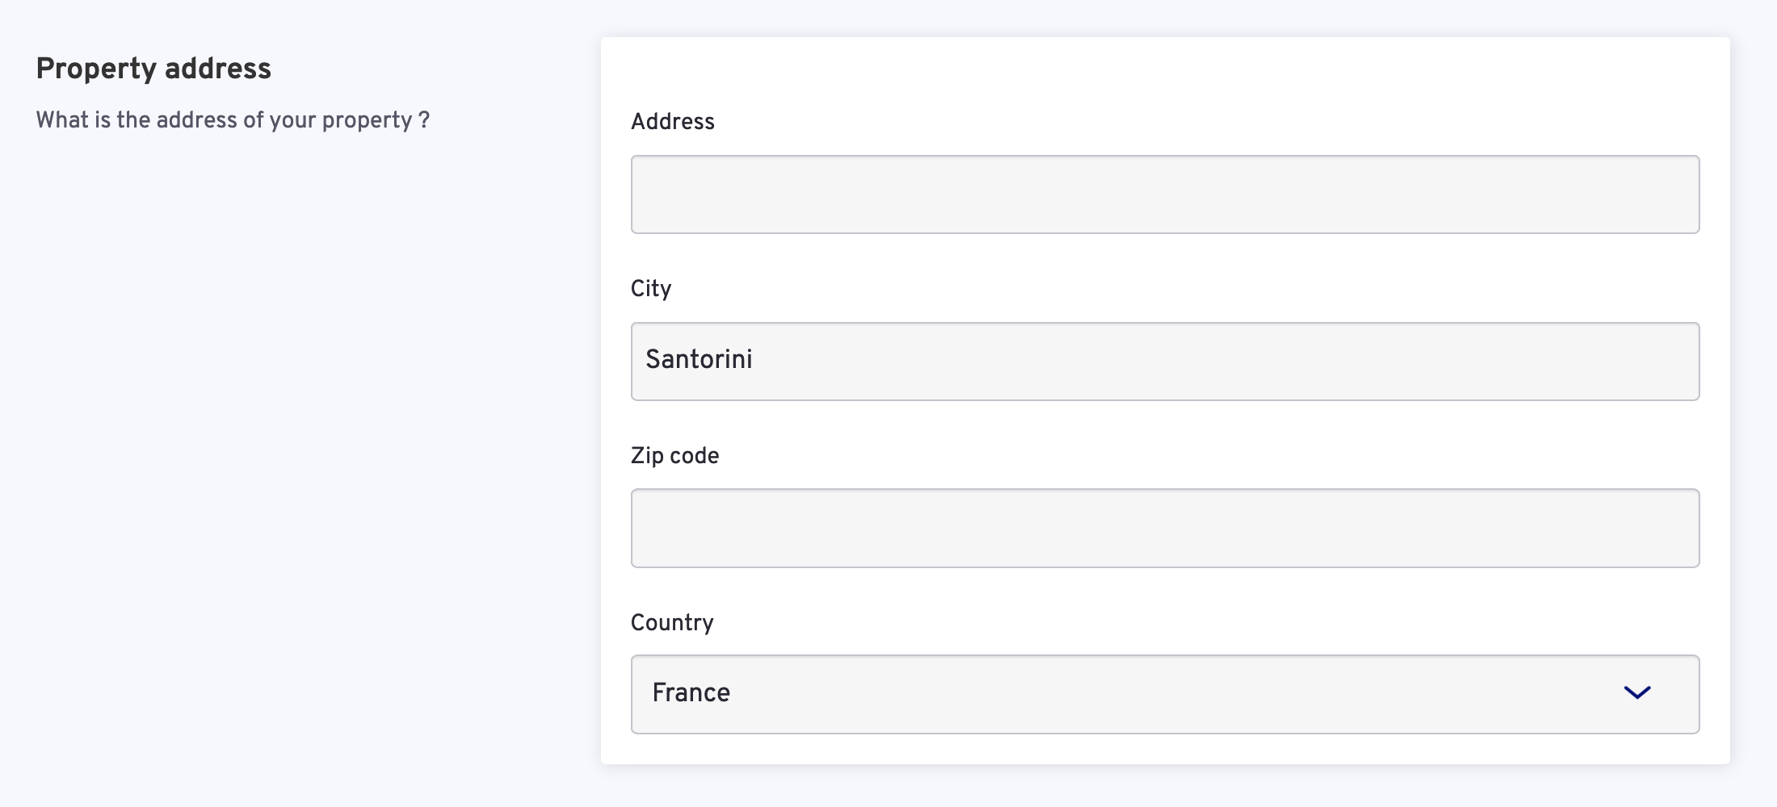Screen dimensions: 1777x807
Task: Click the center of the Zip code text box
Action: [1165, 528]
